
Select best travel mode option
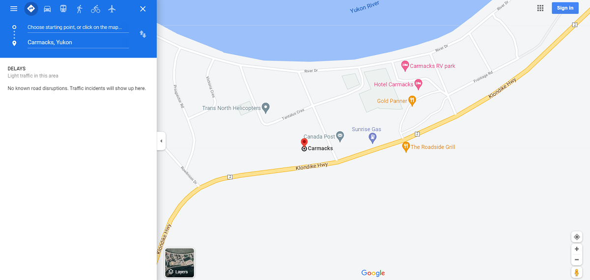[x=31, y=9]
